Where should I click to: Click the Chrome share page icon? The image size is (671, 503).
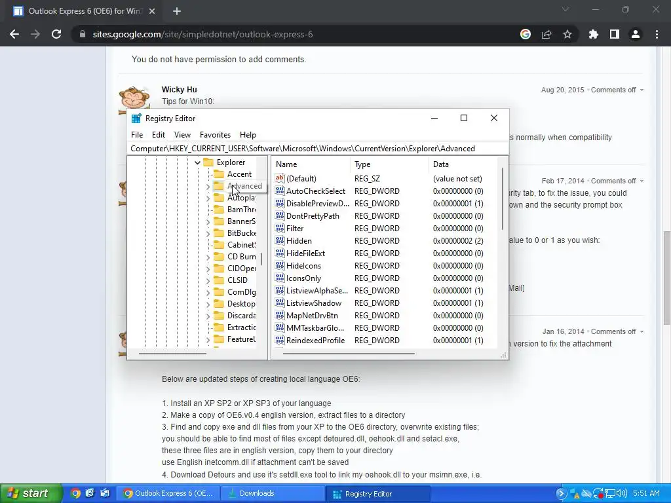[546, 34]
